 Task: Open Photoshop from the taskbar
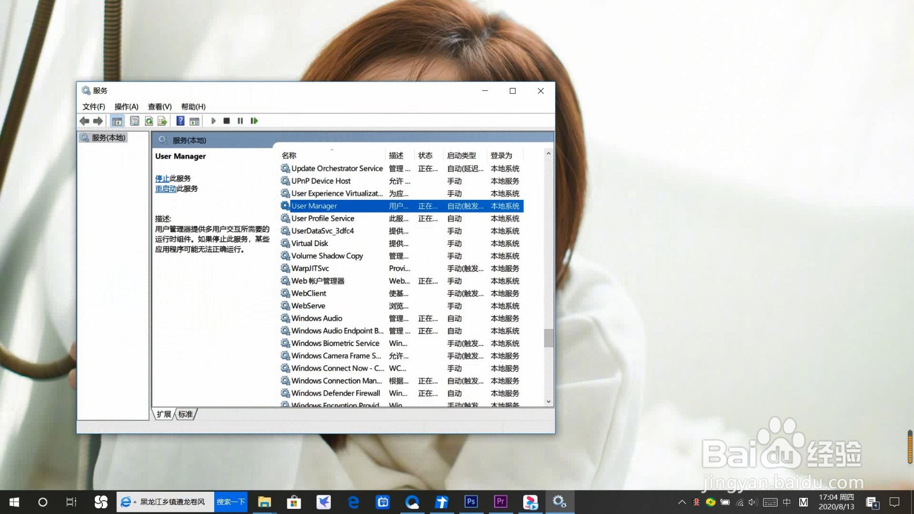[471, 502]
